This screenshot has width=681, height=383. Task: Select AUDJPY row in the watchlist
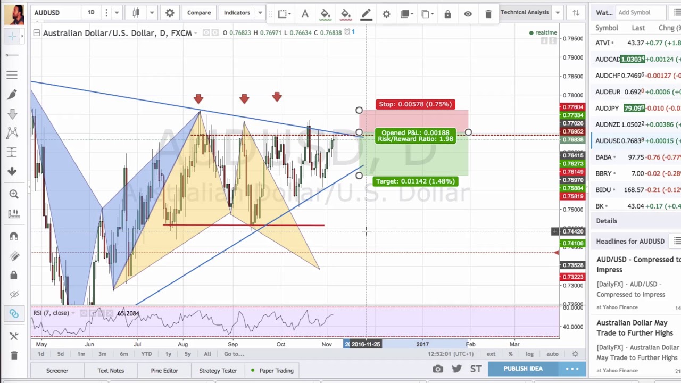(636, 108)
